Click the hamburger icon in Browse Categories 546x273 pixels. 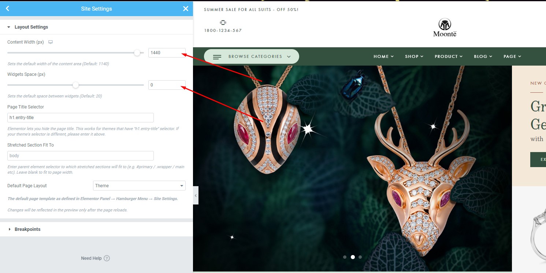[217, 57]
